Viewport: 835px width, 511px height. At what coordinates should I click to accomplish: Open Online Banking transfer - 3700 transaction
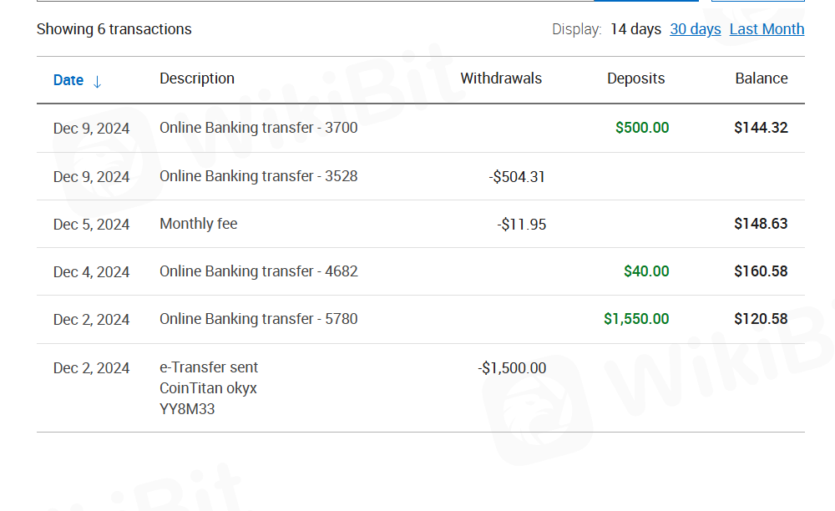click(258, 128)
